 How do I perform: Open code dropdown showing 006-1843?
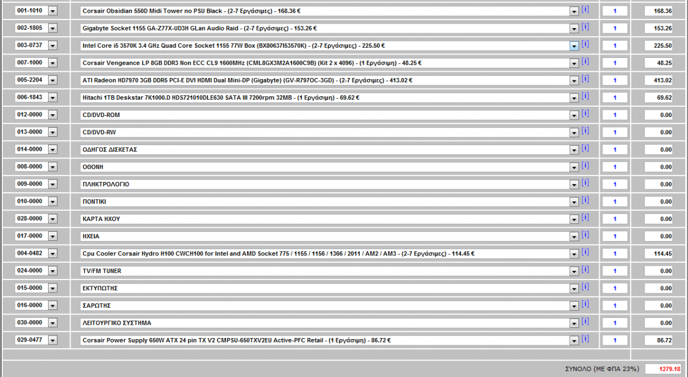coord(53,98)
